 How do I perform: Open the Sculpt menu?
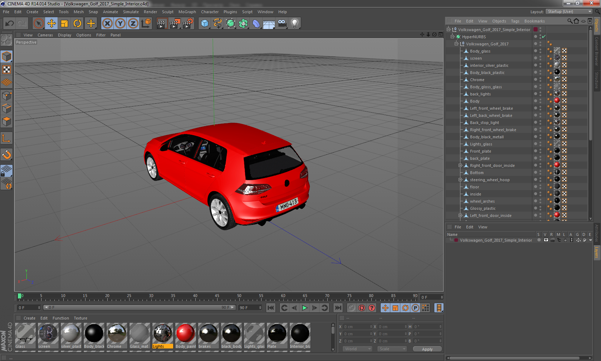167,12
